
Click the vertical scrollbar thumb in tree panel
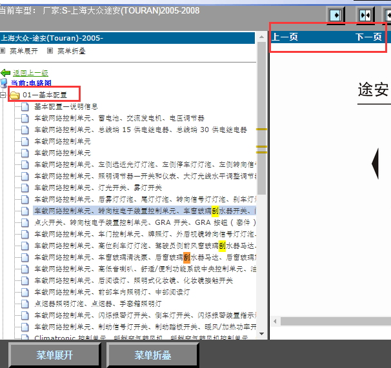(x=261, y=118)
